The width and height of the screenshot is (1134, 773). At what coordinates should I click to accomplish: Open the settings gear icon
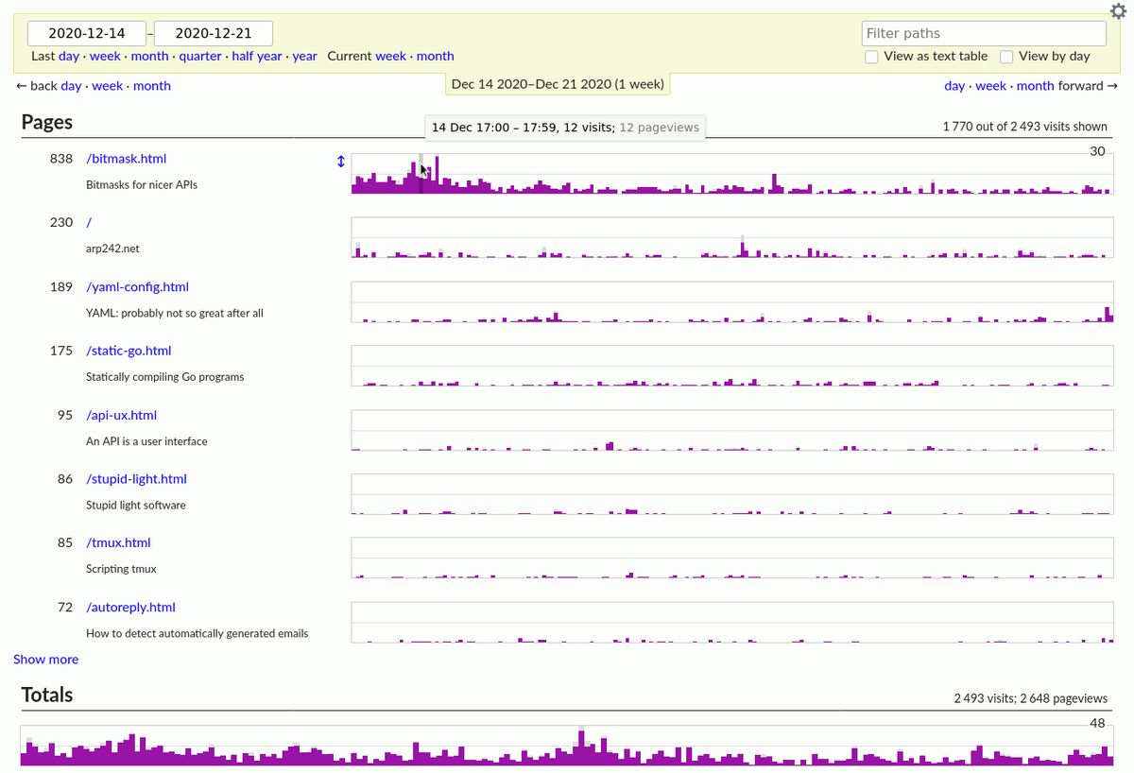[x=1118, y=11]
